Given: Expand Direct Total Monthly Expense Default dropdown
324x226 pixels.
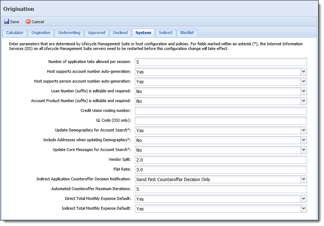Looking at the screenshot, I should (x=303, y=199).
